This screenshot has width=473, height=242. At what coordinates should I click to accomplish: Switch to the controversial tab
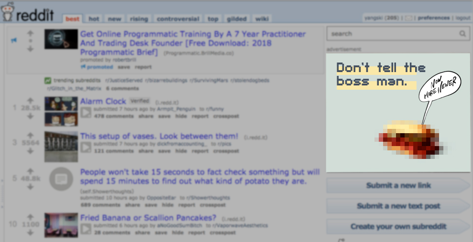click(x=178, y=19)
